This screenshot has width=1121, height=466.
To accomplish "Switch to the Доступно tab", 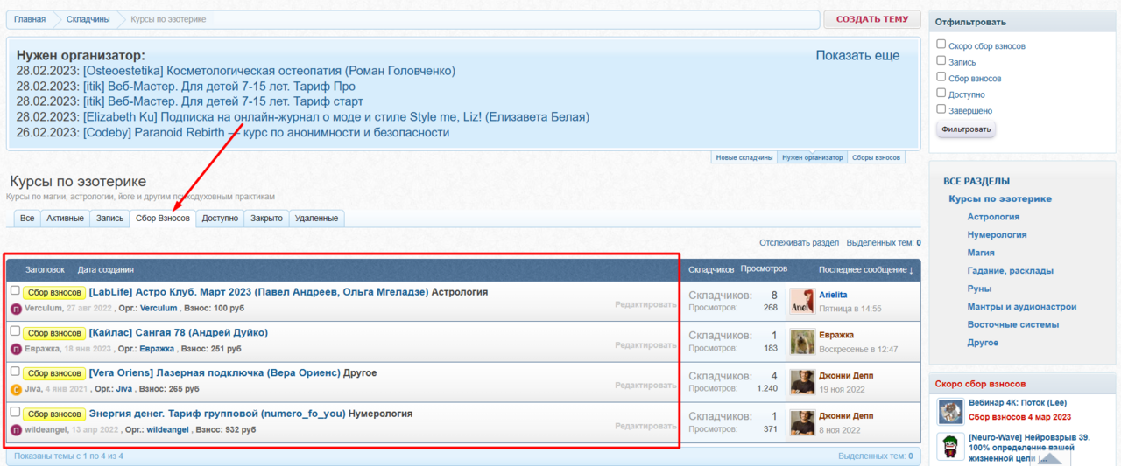I will tap(220, 219).
